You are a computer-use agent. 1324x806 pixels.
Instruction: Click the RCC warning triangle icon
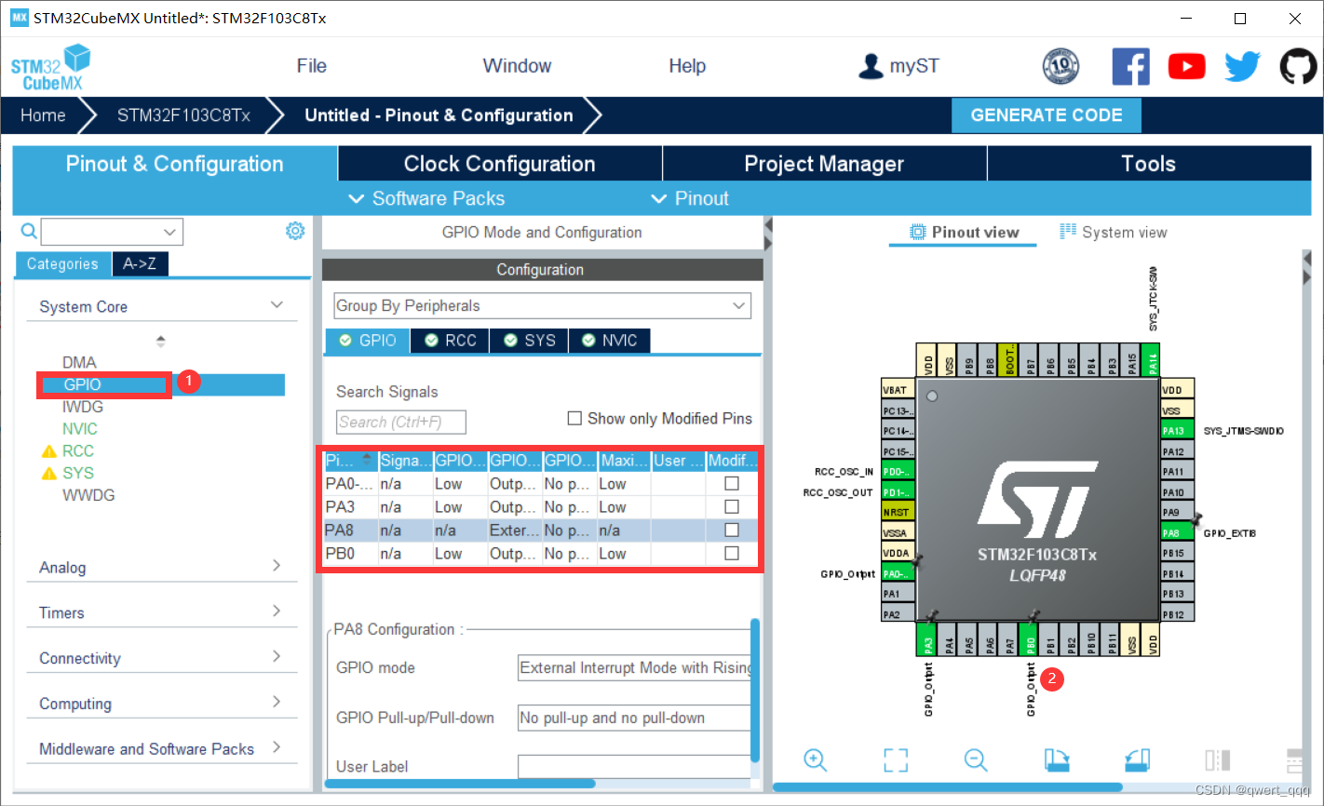(49, 451)
